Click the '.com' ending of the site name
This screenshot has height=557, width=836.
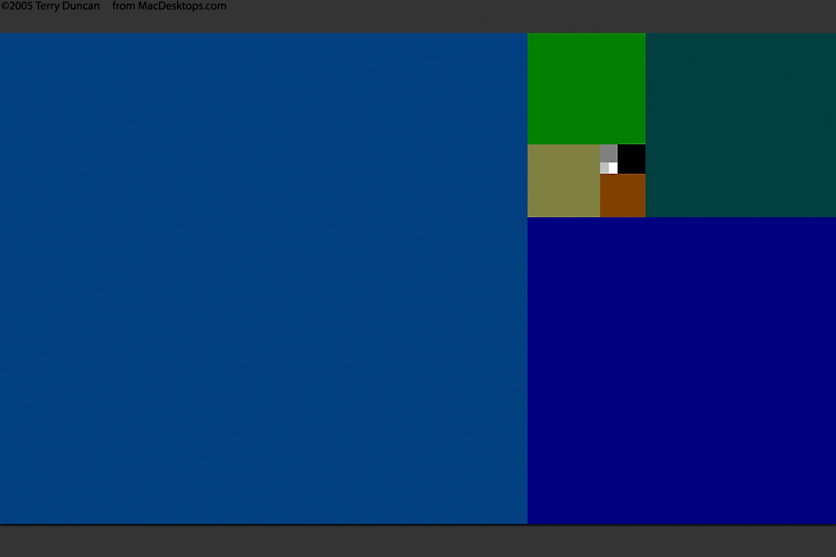215,7
